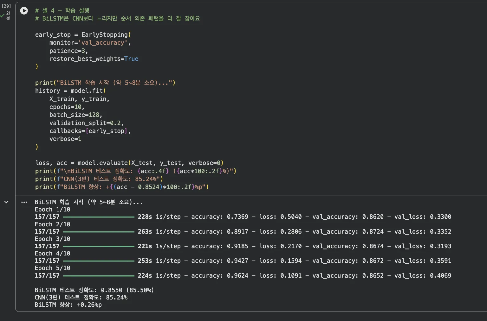Click the loss: 0.5040 value
The image size is (487, 321).
pyautogui.click(x=280, y=217)
